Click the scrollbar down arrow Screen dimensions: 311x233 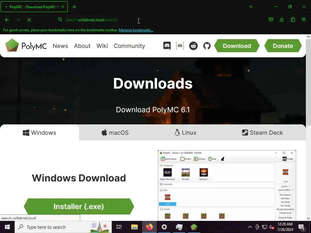308,218
